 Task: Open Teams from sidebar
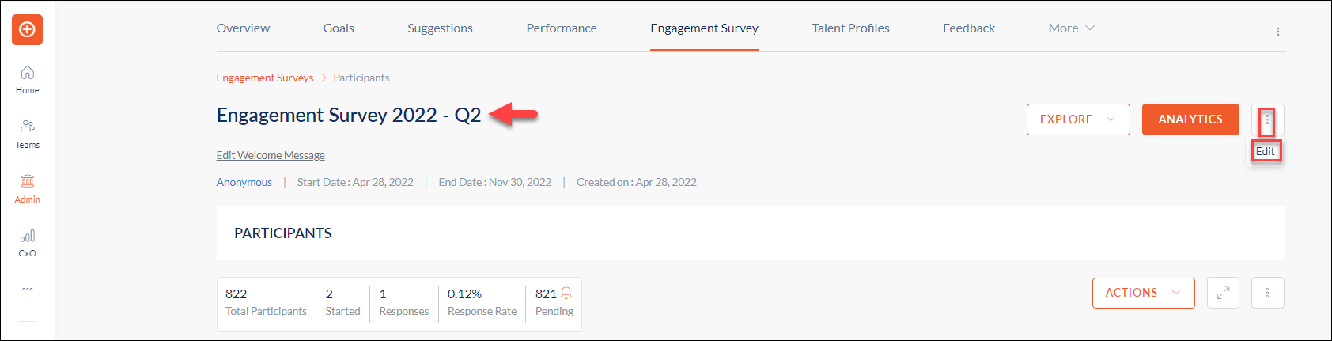pyautogui.click(x=27, y=134)
